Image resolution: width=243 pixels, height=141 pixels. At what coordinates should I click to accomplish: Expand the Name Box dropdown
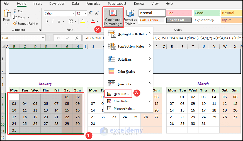pos(43,38)
